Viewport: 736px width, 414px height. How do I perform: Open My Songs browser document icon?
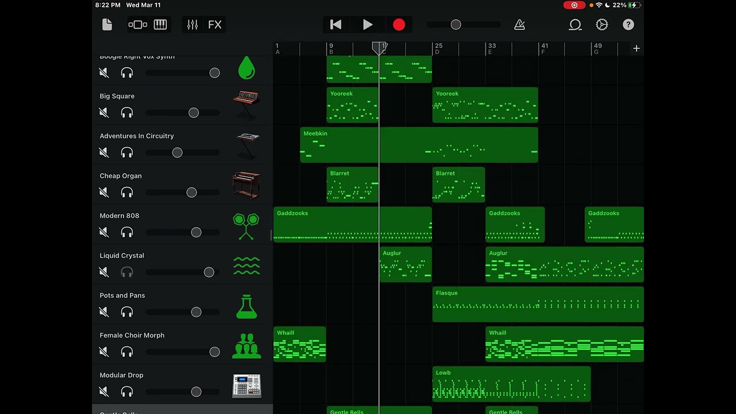(107, 24)
